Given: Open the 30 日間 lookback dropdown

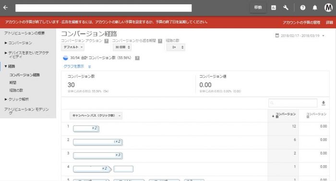Looking at the screenshot, I should click(122, 47).
